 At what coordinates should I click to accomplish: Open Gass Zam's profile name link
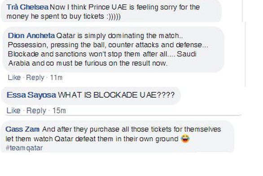22,129
